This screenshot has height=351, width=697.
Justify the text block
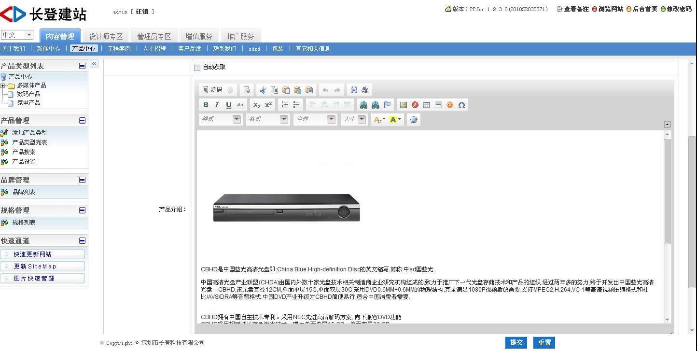point(348,105)
